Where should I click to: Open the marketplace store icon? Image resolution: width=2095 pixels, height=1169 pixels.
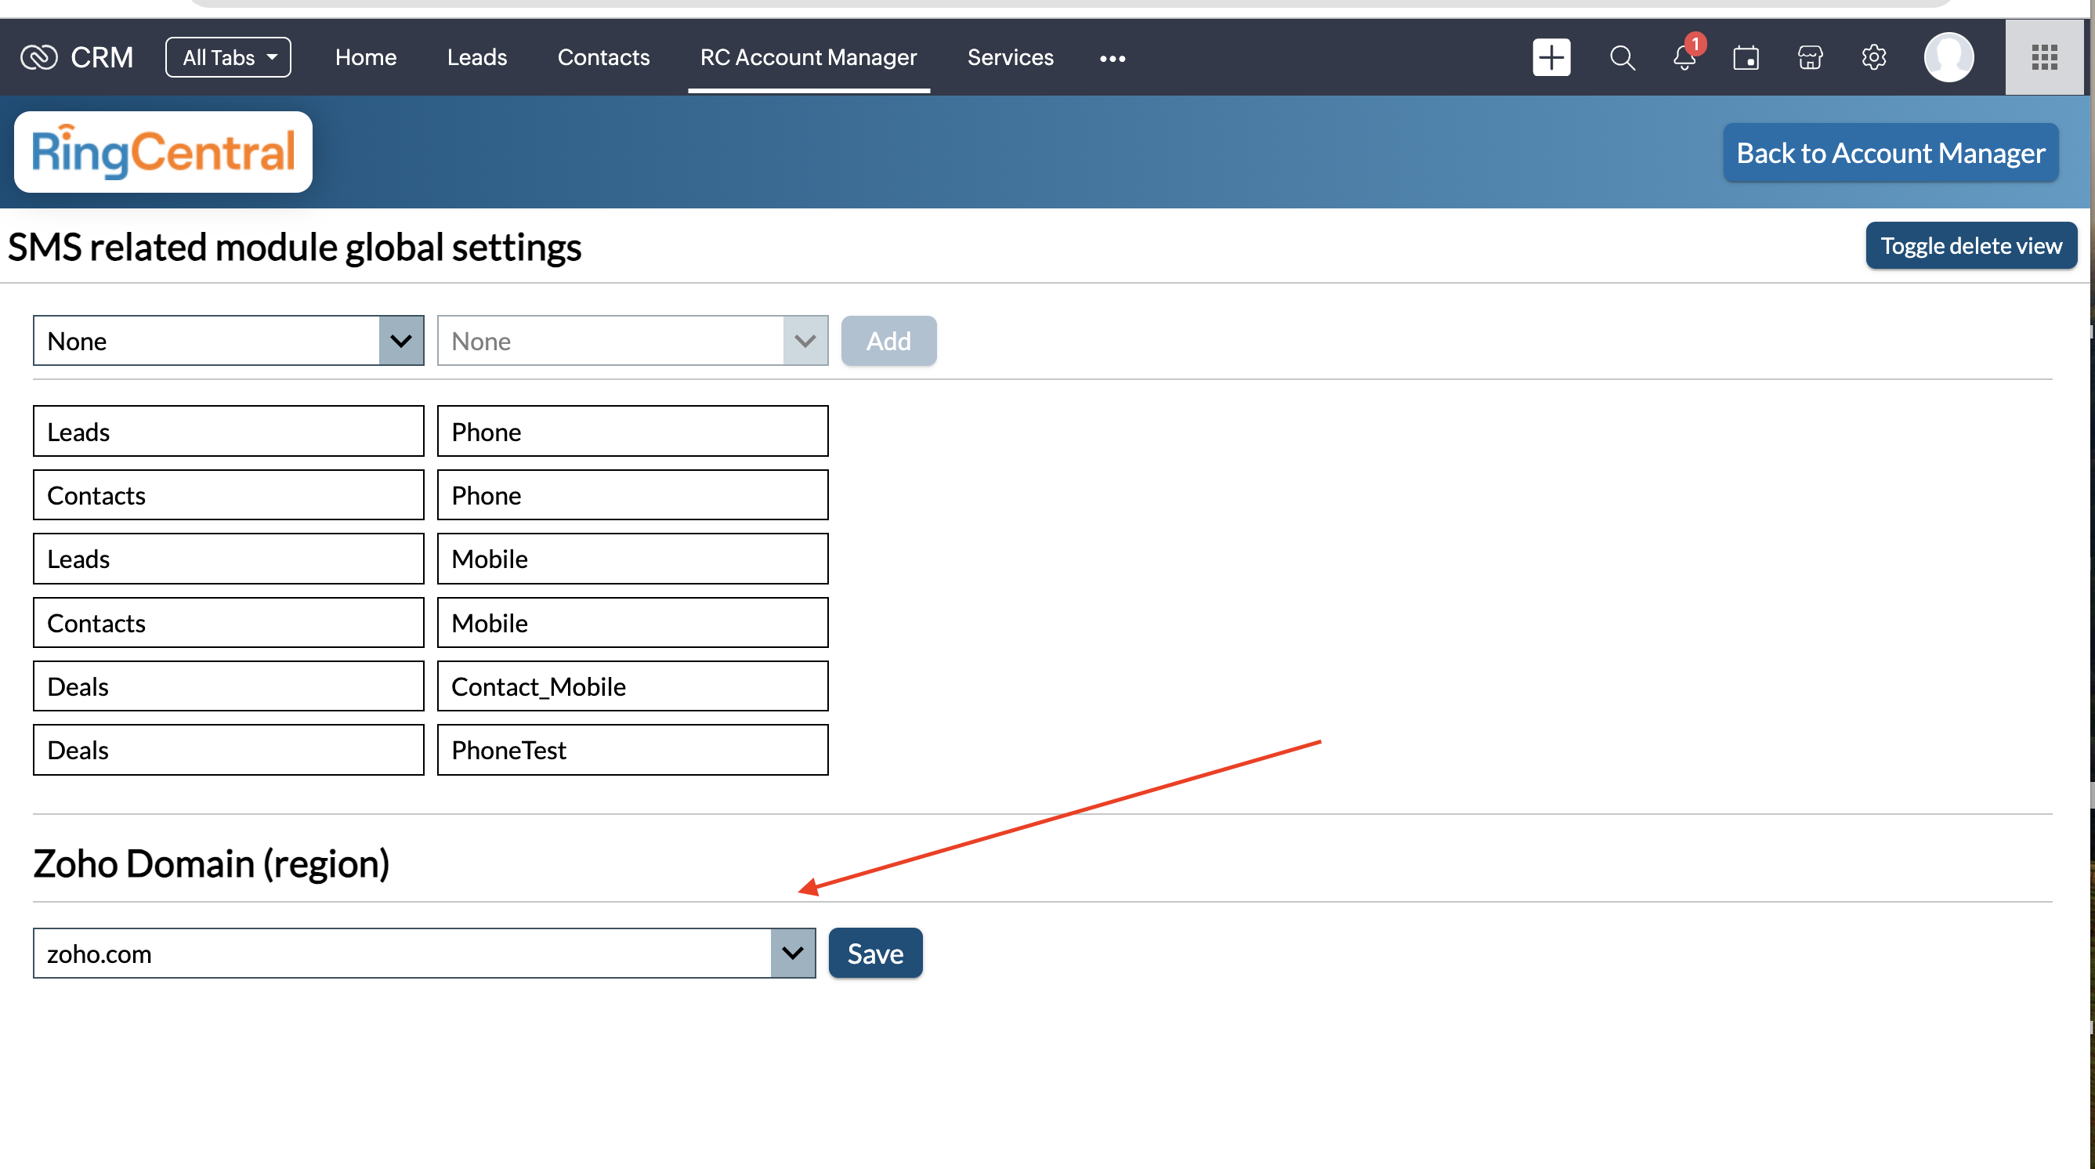[1810, 57]
